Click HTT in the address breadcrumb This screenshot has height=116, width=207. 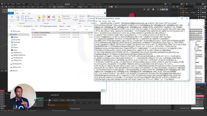(36, 26)
